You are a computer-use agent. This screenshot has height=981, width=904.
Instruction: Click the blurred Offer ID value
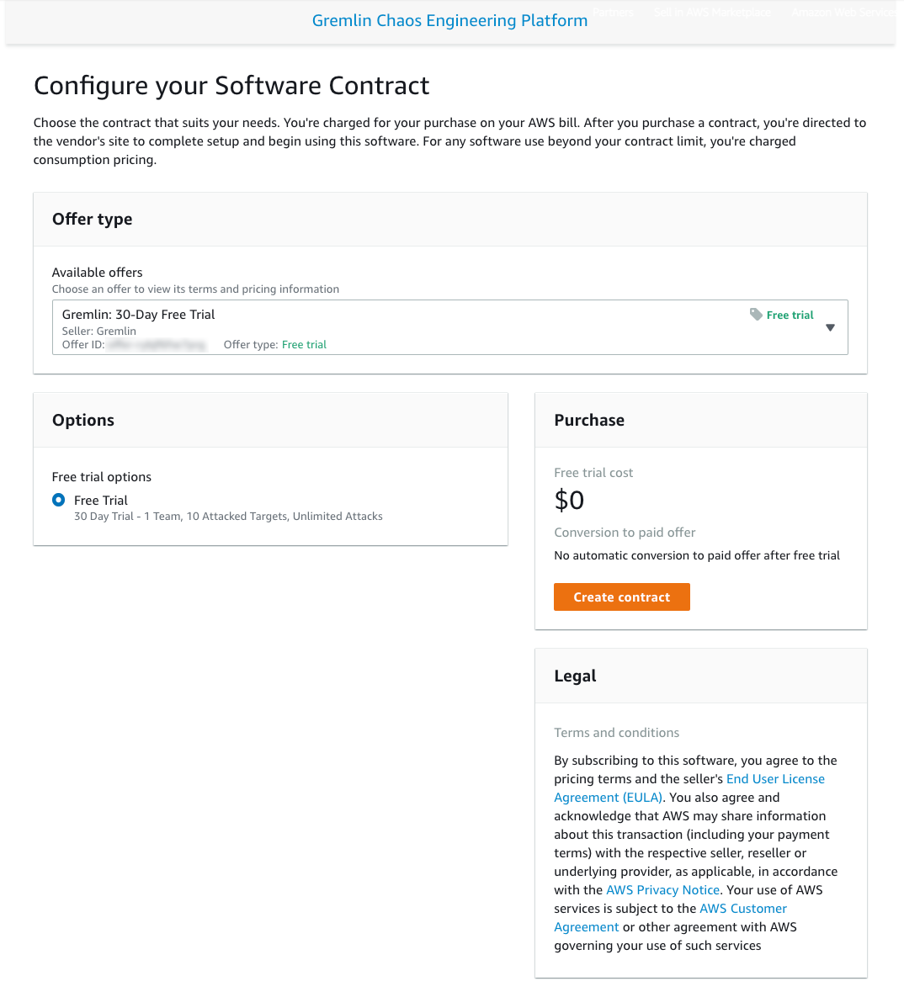157,345
